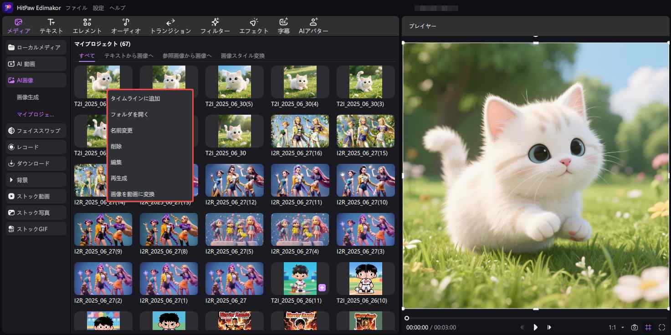Open the 設定 menu
Image resolution: width=671 pixels, height=335 pixels.
98,8
